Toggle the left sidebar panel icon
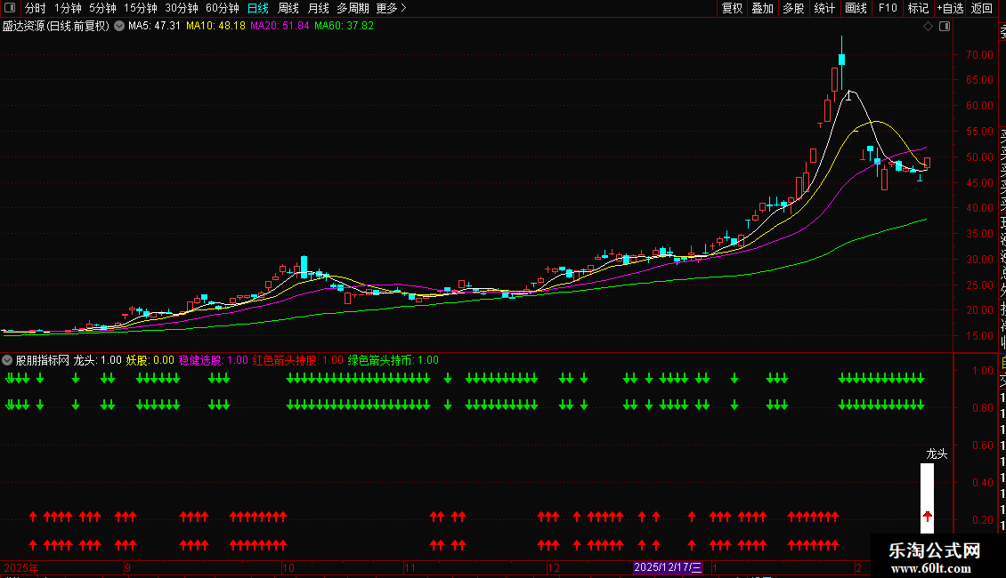Viewport: 1006px width, 578px height. pyautogui.click(x=9, y=8)
